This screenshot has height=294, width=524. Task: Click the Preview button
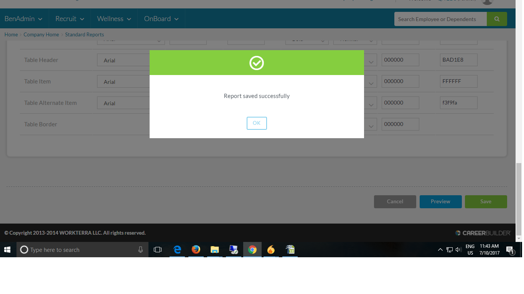coord(440,202)
